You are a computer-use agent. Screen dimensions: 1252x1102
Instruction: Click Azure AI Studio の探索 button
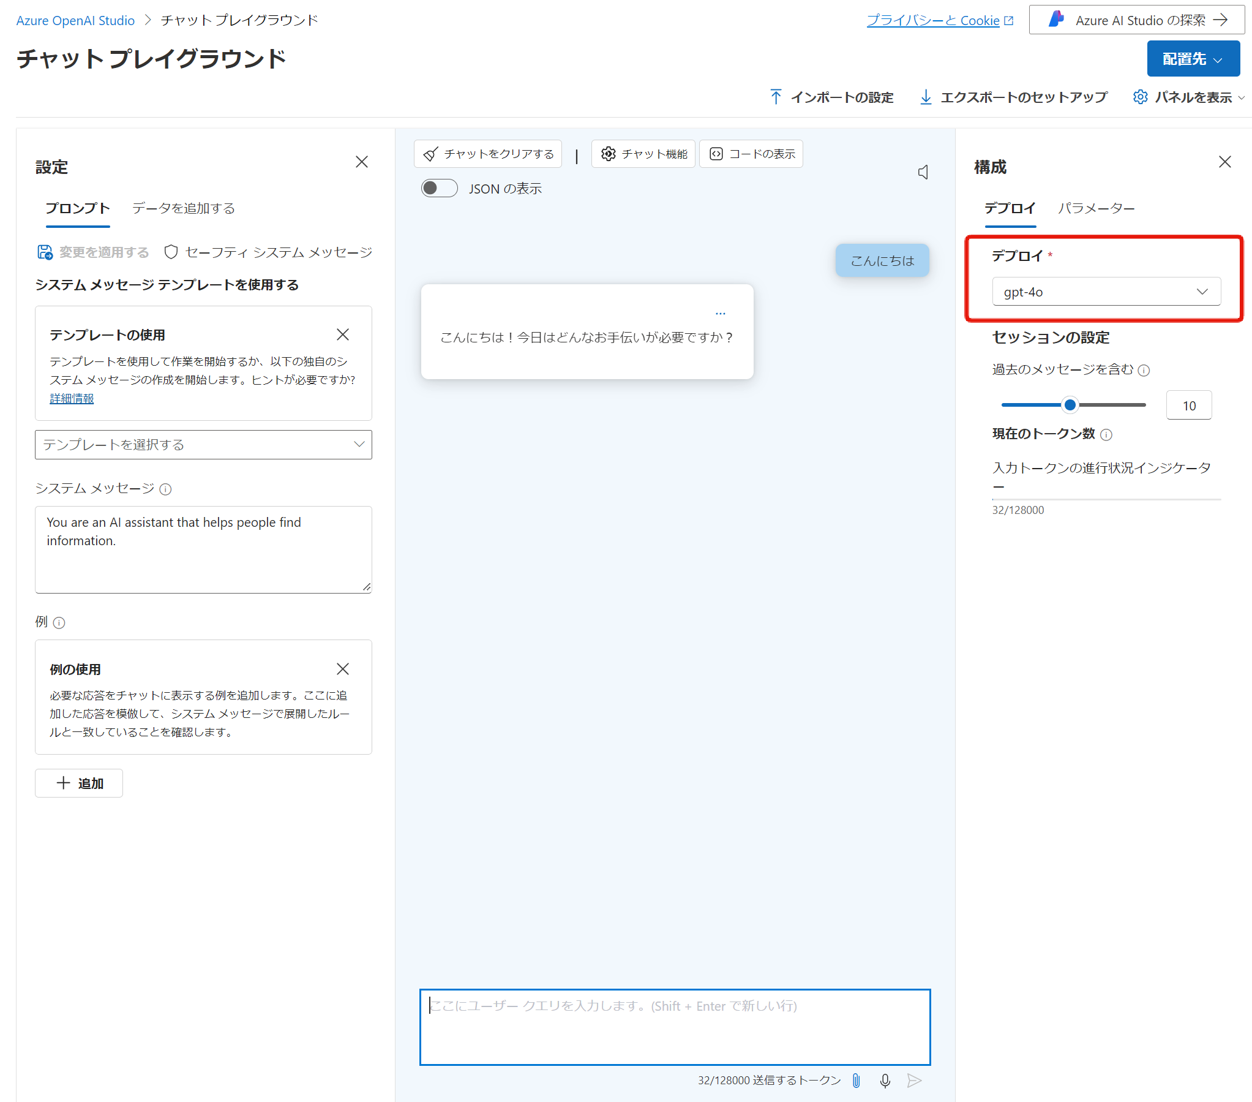1137,20
